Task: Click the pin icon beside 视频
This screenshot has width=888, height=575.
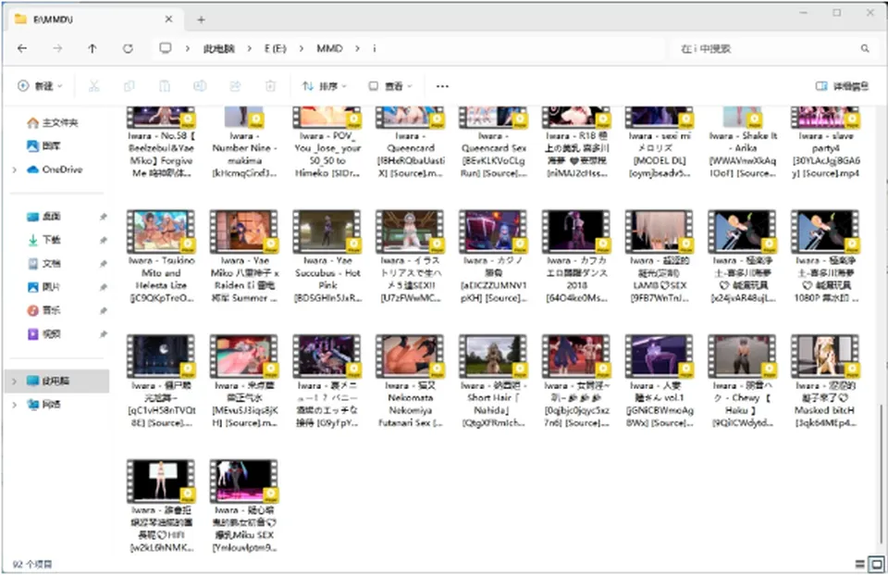Action: [x=103, y=334]
